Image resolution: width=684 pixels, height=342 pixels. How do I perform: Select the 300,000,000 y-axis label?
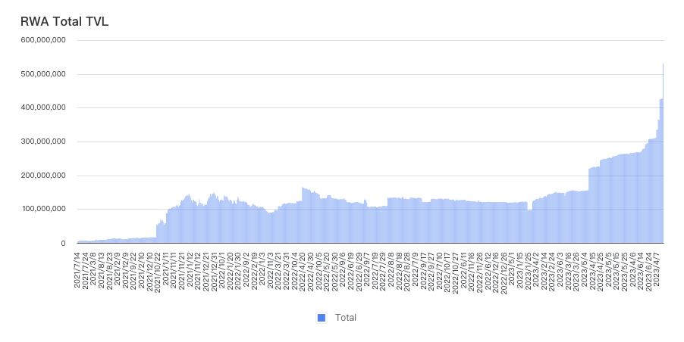[x=44, y=141]
